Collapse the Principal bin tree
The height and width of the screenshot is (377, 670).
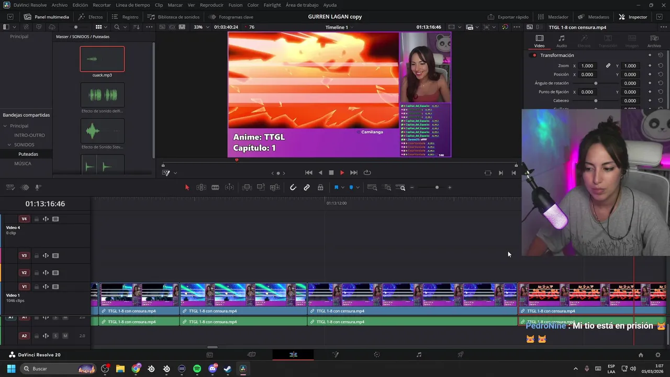coord(5,126)
